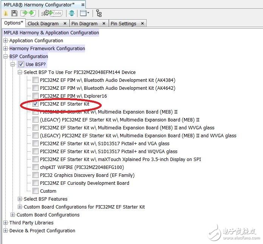Viewport: 263px width, 244px height.
Task: Close the Clock Diagram tab
Action: point(65,23)
